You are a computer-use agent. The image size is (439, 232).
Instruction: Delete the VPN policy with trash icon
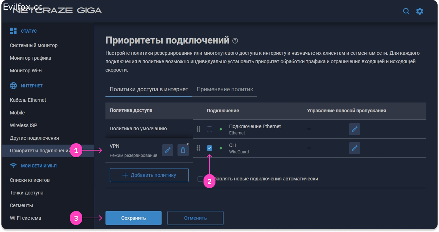tap(183, 150)
